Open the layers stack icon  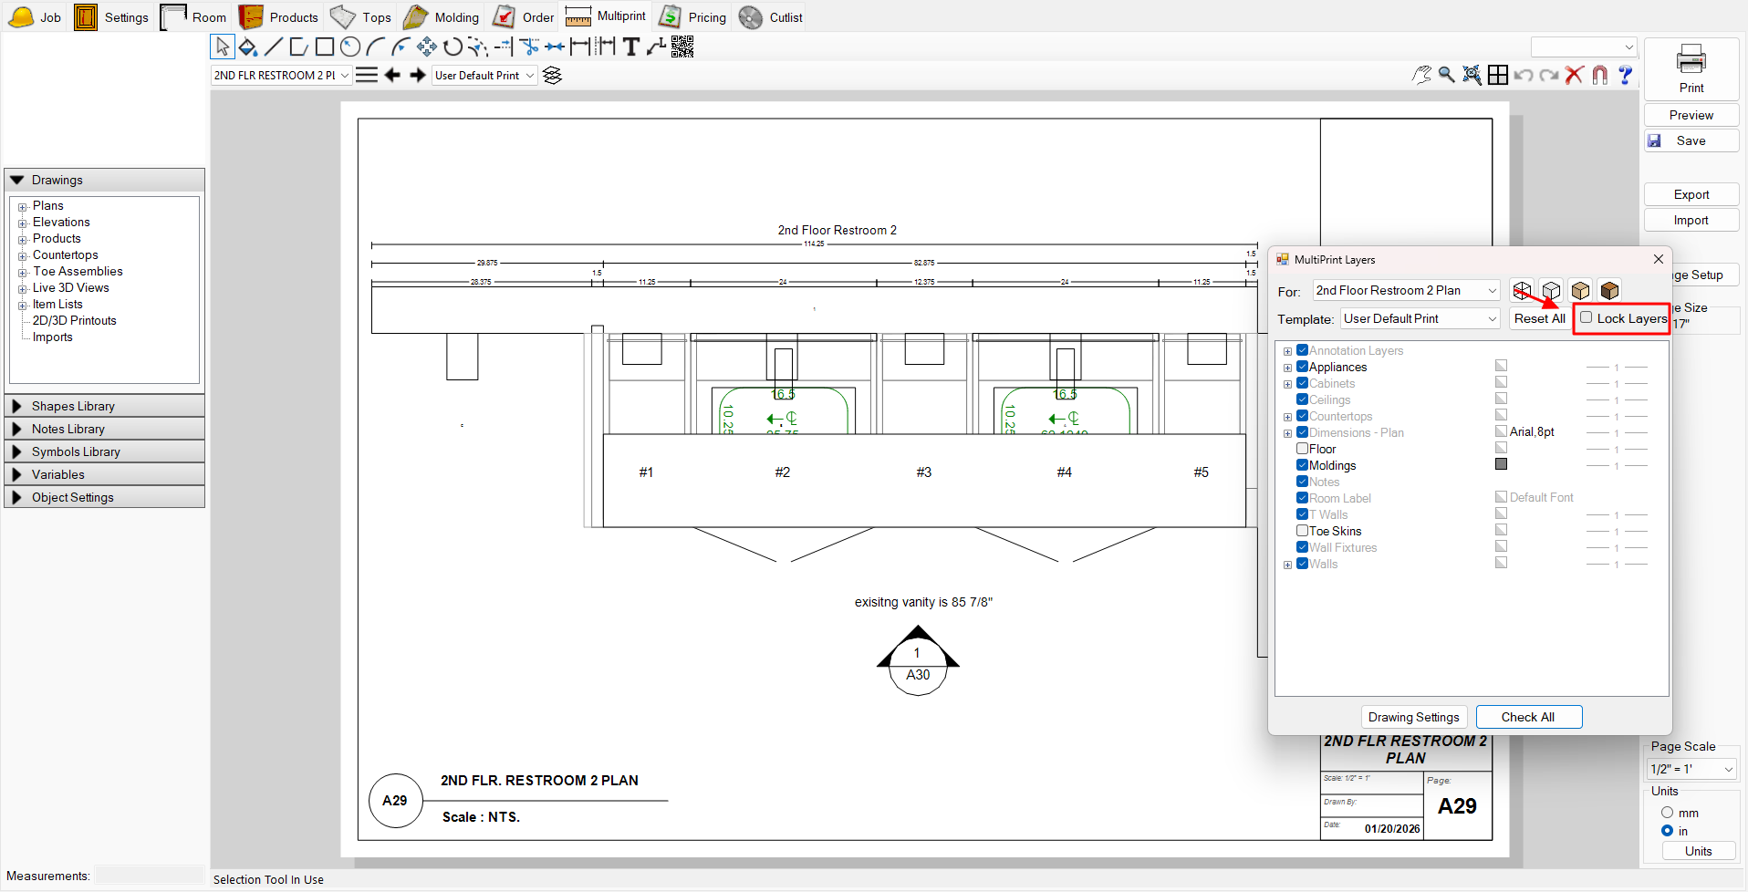(x=552, y=76)
